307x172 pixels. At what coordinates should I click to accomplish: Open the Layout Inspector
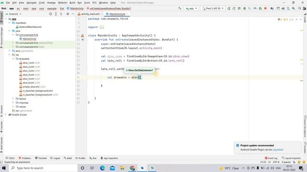(x=291, y=158)
